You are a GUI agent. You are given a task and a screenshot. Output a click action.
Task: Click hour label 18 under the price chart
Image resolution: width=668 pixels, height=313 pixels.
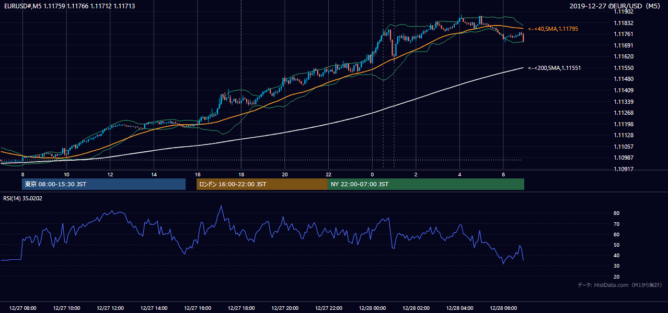coord(241,174)
